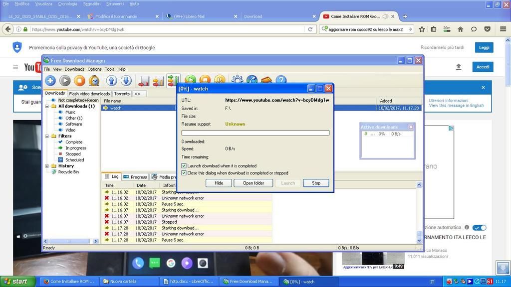The height and width of the screenshot is (287, 511).
Task: Click the Hide button in watch dialog
Action: pos(219,183)
